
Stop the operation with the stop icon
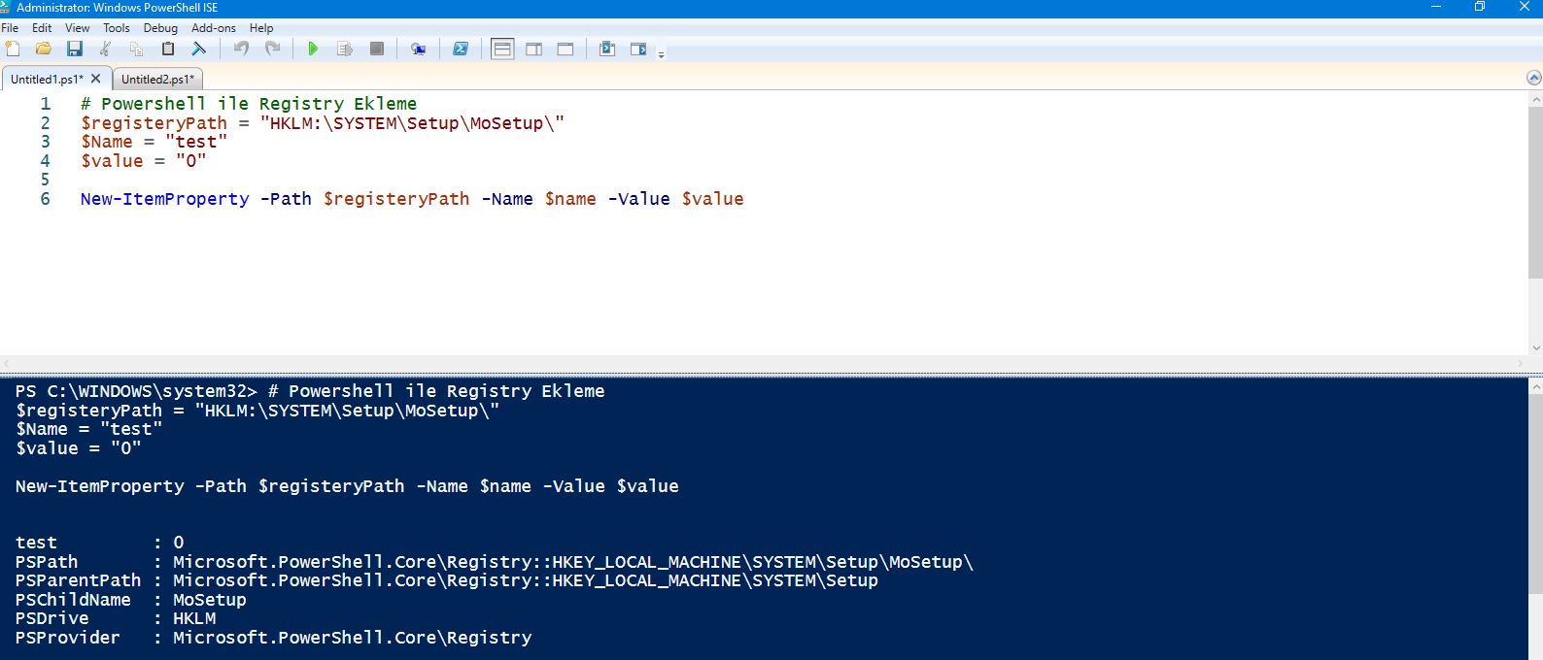[x=377, y=49]
